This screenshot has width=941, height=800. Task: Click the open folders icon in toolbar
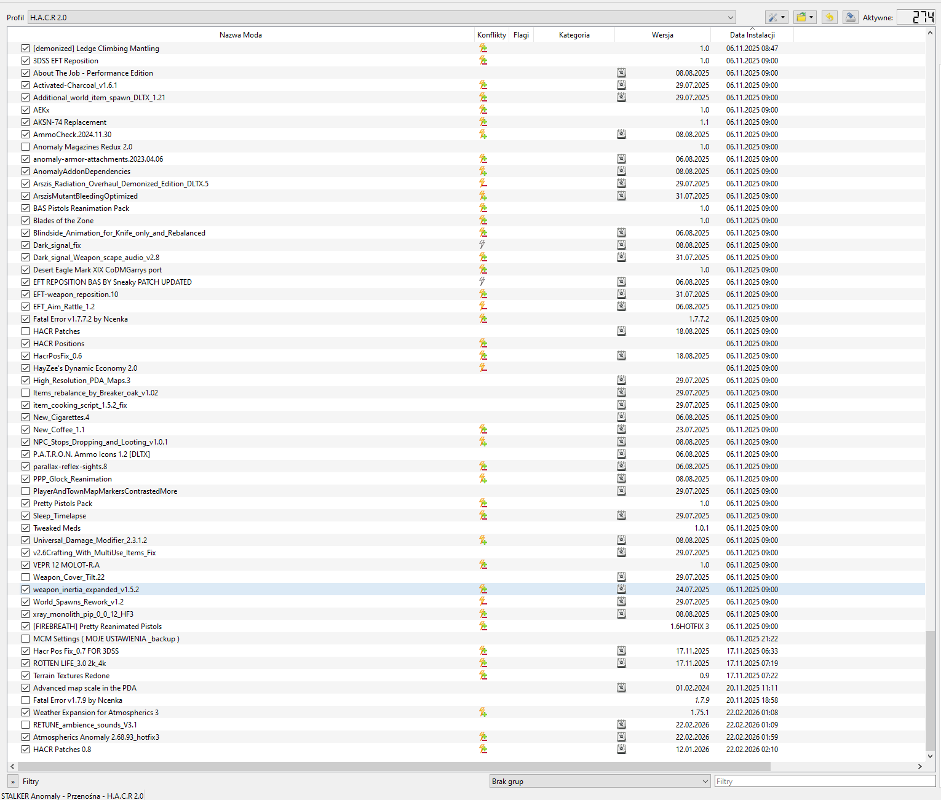tap(804, 17)
